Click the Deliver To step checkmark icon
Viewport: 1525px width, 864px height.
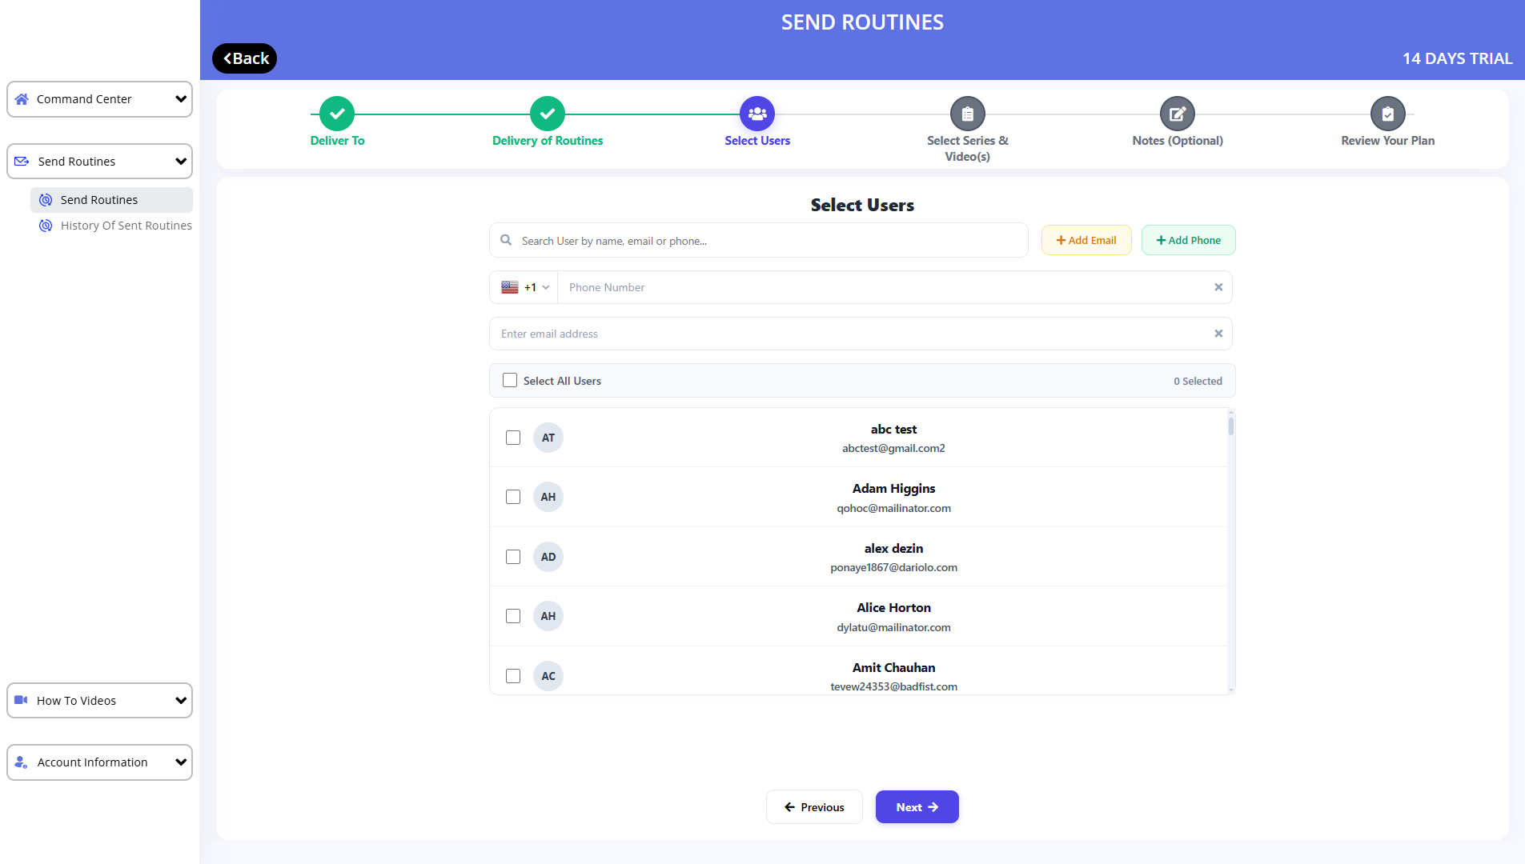pos(337,114)
